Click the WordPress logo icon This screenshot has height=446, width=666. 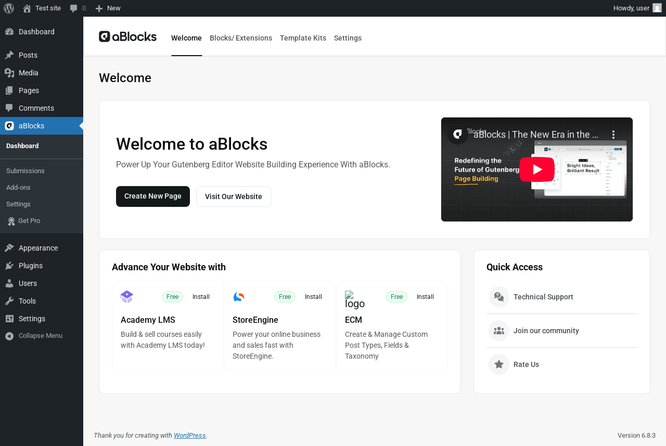9,8
